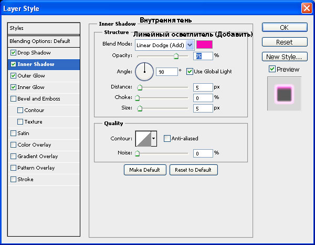
Task: Confirm with the OK button
Action: [285, 27]
